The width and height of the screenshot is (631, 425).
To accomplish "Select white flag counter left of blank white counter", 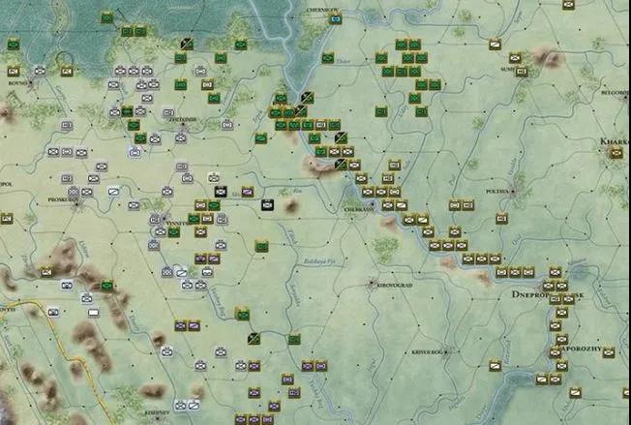I will tap(53, 313).
